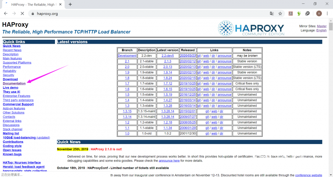Open the Performance sidebar link

click(12, 67)
